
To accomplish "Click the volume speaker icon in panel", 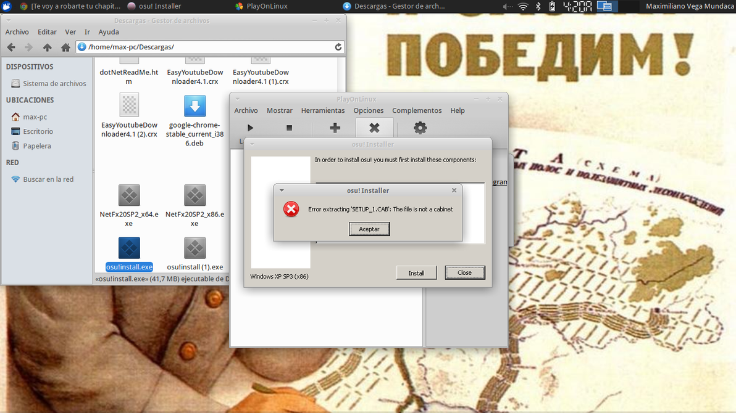I will click(x=508, y=6).
